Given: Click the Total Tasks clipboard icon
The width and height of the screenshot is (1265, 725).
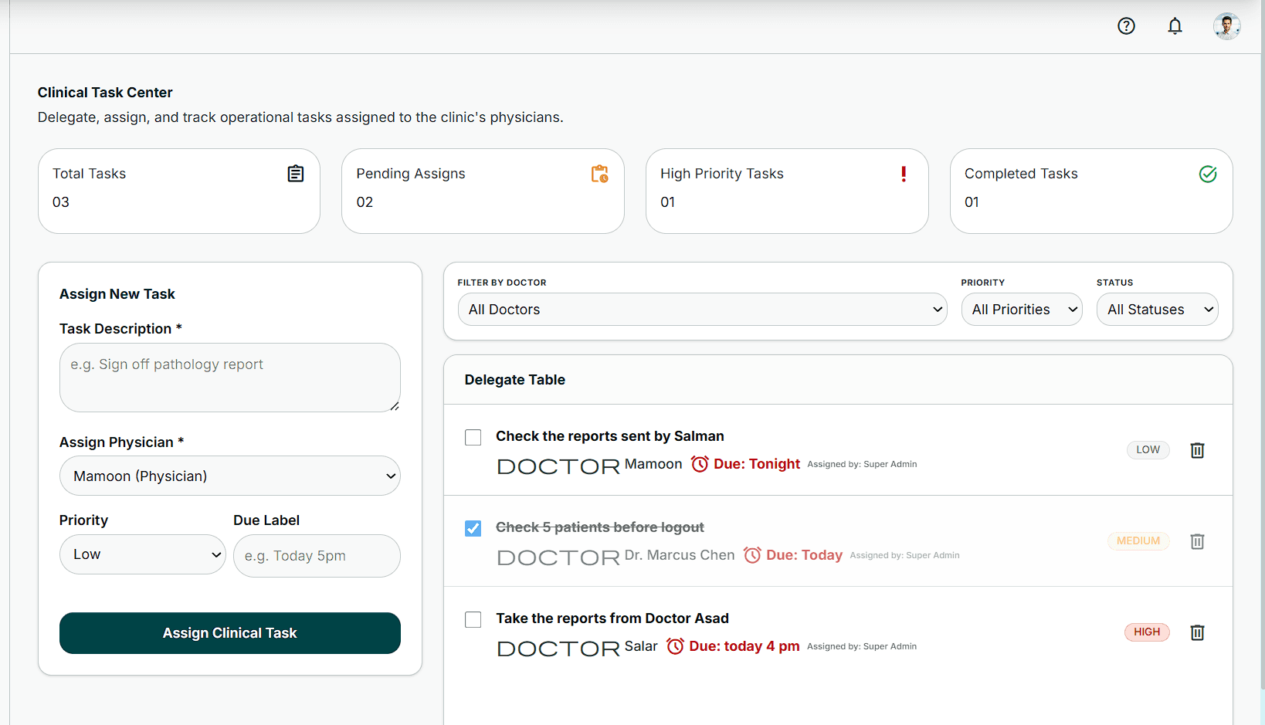Looking at the screenshot, I should click(x=296, y=174).
